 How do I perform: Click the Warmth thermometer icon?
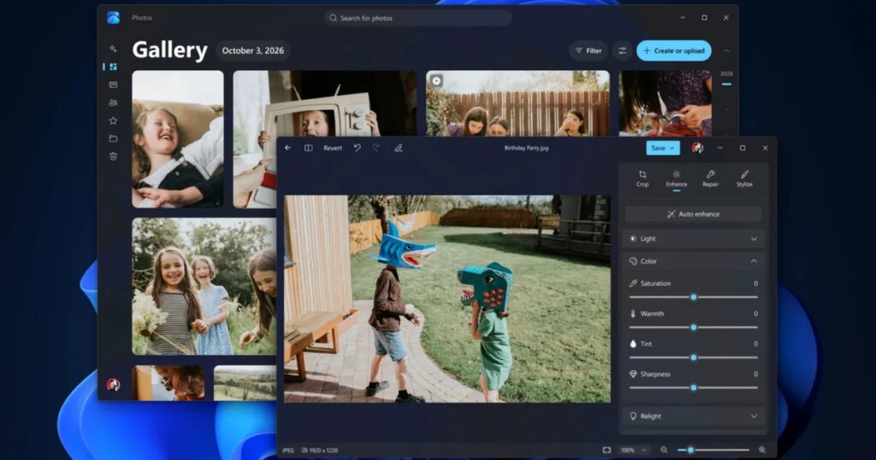point(633,314)
